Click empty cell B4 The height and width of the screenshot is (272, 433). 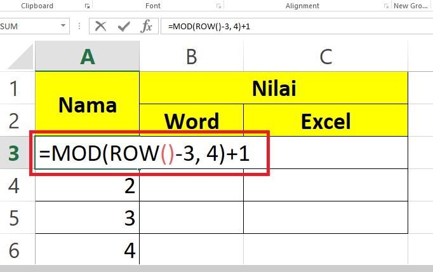point(191,185)
